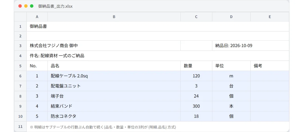Click the 防水コネクタ cell
The height and width of the screenshot is (132, 303).
point(114,116)
